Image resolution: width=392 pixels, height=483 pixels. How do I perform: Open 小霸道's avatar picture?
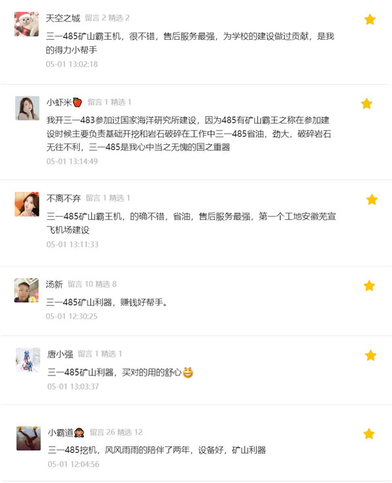point(29,439)
